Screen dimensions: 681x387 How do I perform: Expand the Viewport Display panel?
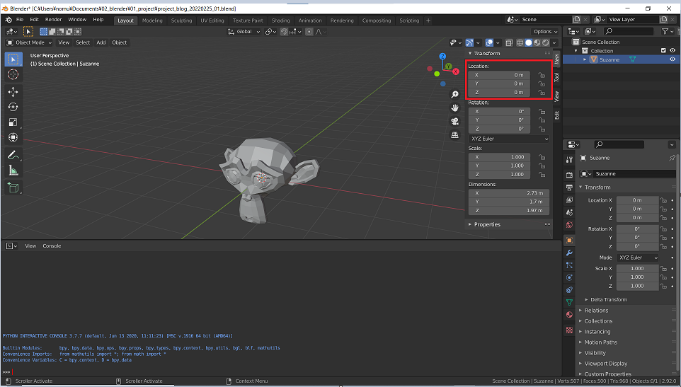[605, 364]
